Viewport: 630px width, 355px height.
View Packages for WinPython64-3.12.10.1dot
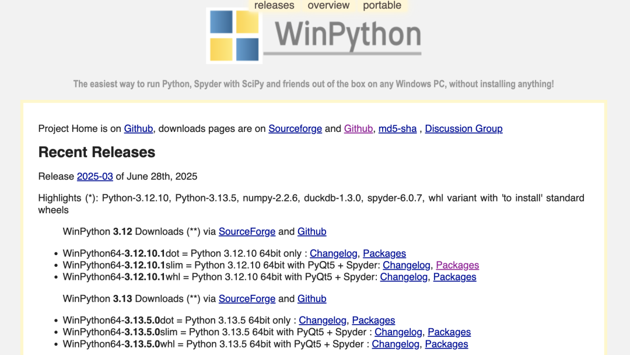[x=384, y=253]
